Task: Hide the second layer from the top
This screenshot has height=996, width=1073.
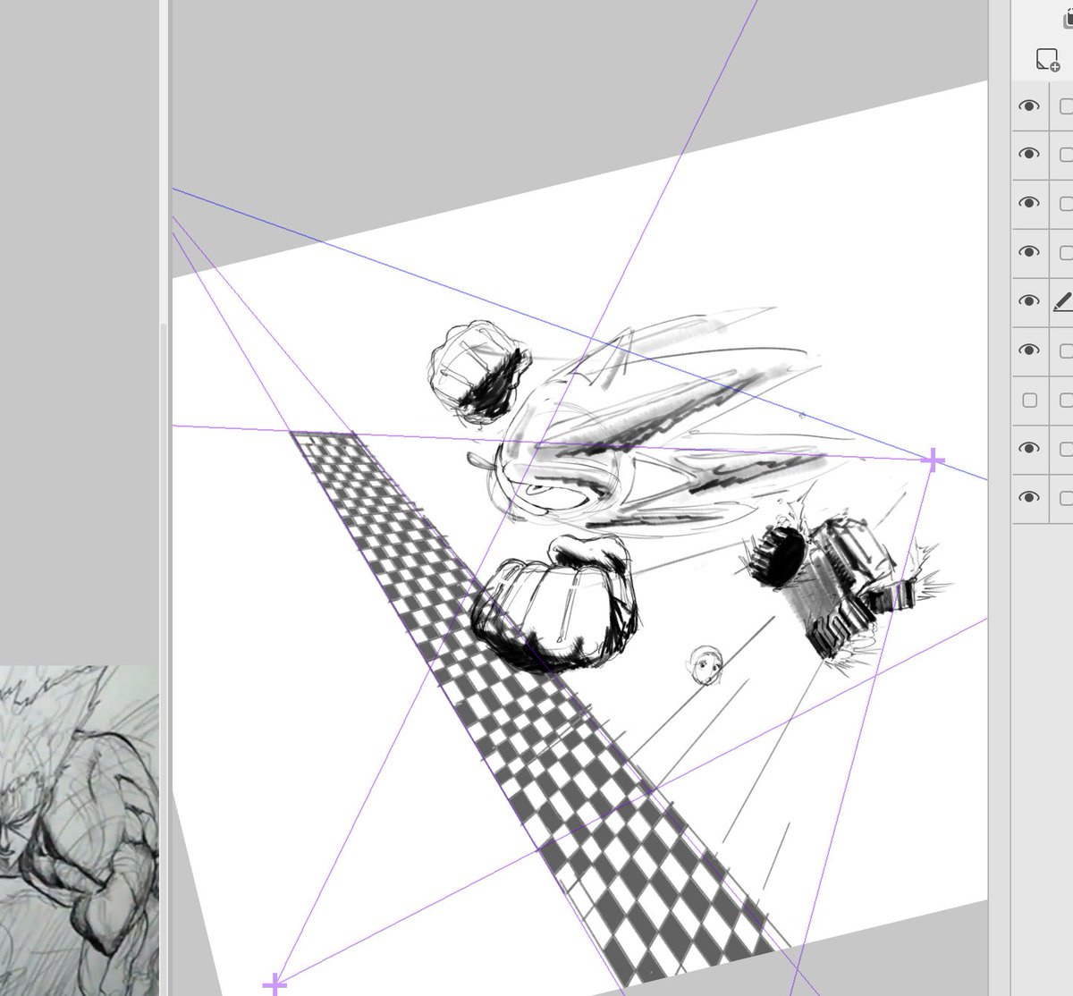Action: coord(1029,155)
